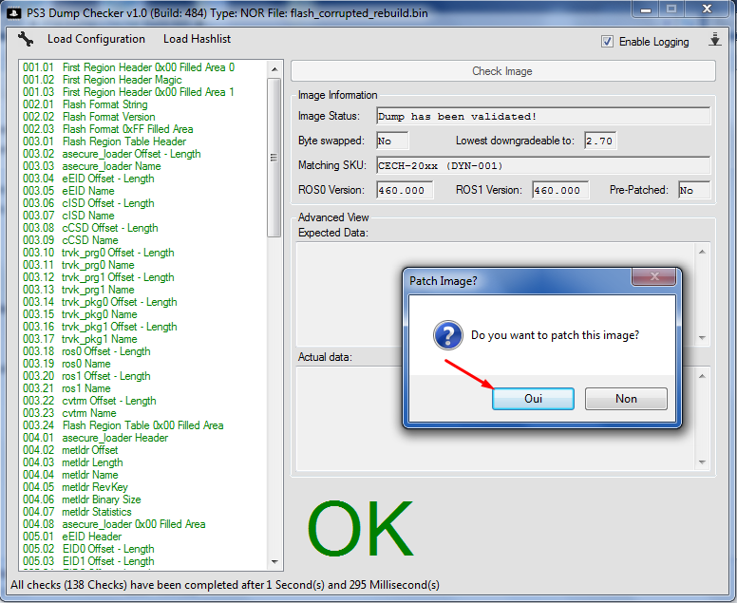The width and height of the screenshot is (737, 603).
Task: Select '005.02 EID0 Offset - Length' row
Action: (x=88, y=549)
